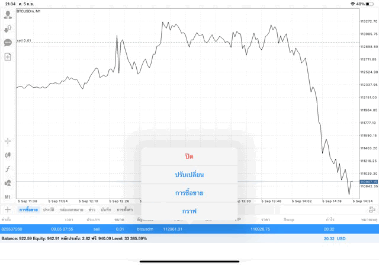Select ปรับเปลี่ยน in the popup menu

(x=189, y=175)
